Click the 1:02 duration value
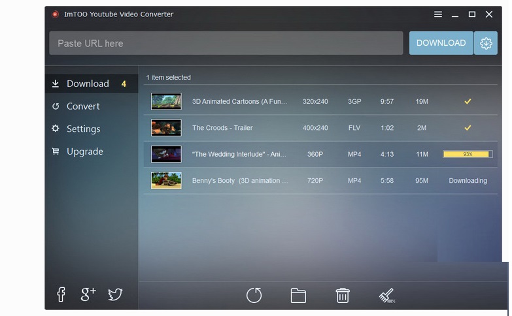 click(387, 128)
